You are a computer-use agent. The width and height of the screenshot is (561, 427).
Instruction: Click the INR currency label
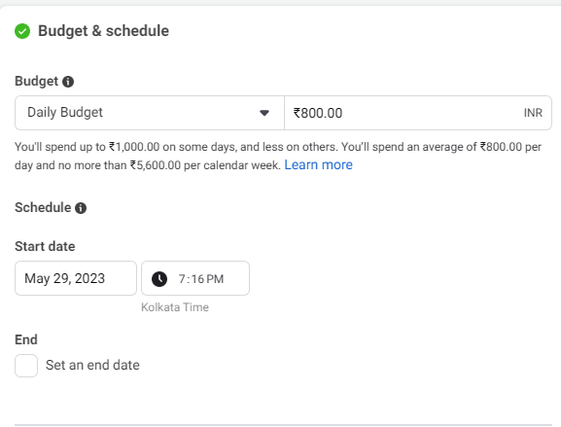pos(533,113)
